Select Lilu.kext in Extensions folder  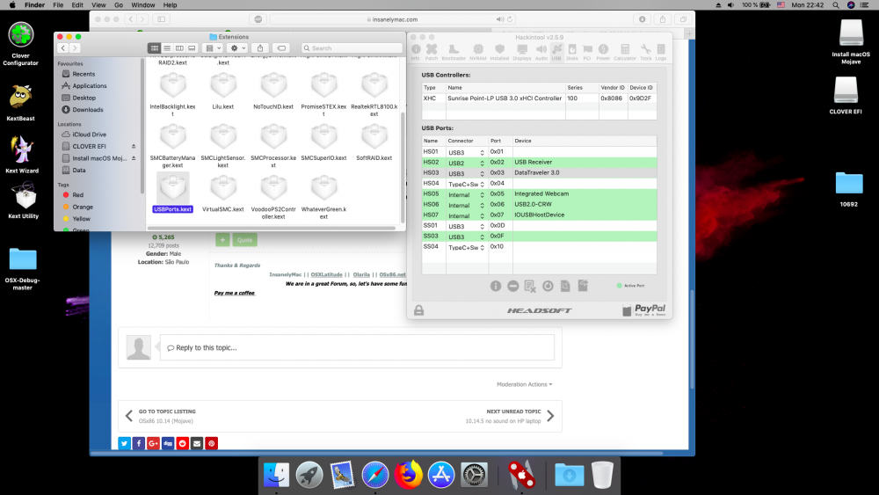click(223, 91)
